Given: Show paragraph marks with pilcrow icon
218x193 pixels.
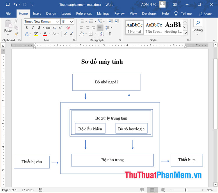Looking at the screenshot, I should click(x=110, y=34).
